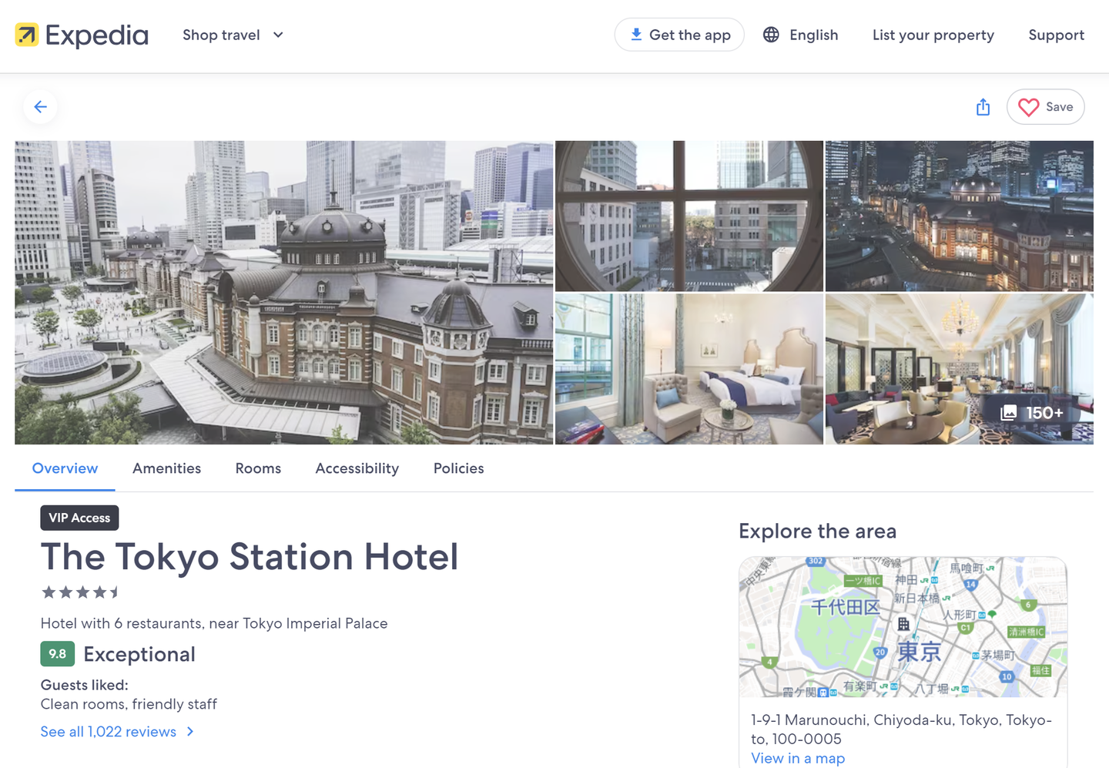The image size is (1109, 768).
Task: Open the main Tokyo Station exterior photo
Action: [x=283, y=293]
